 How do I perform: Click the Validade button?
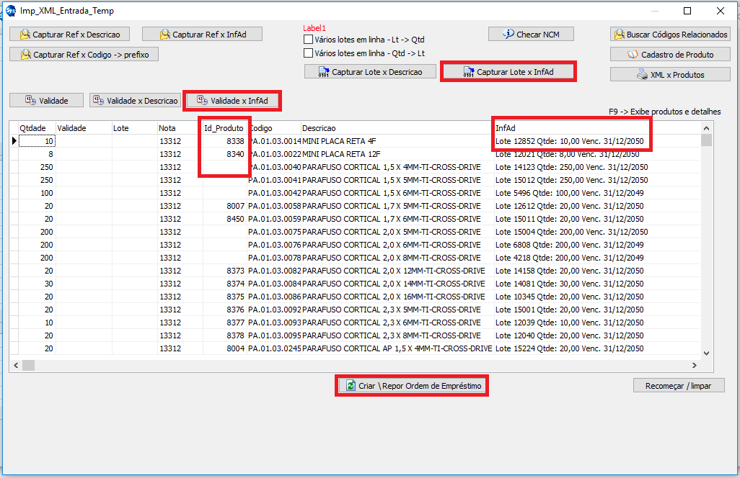[x=46, y=101]
